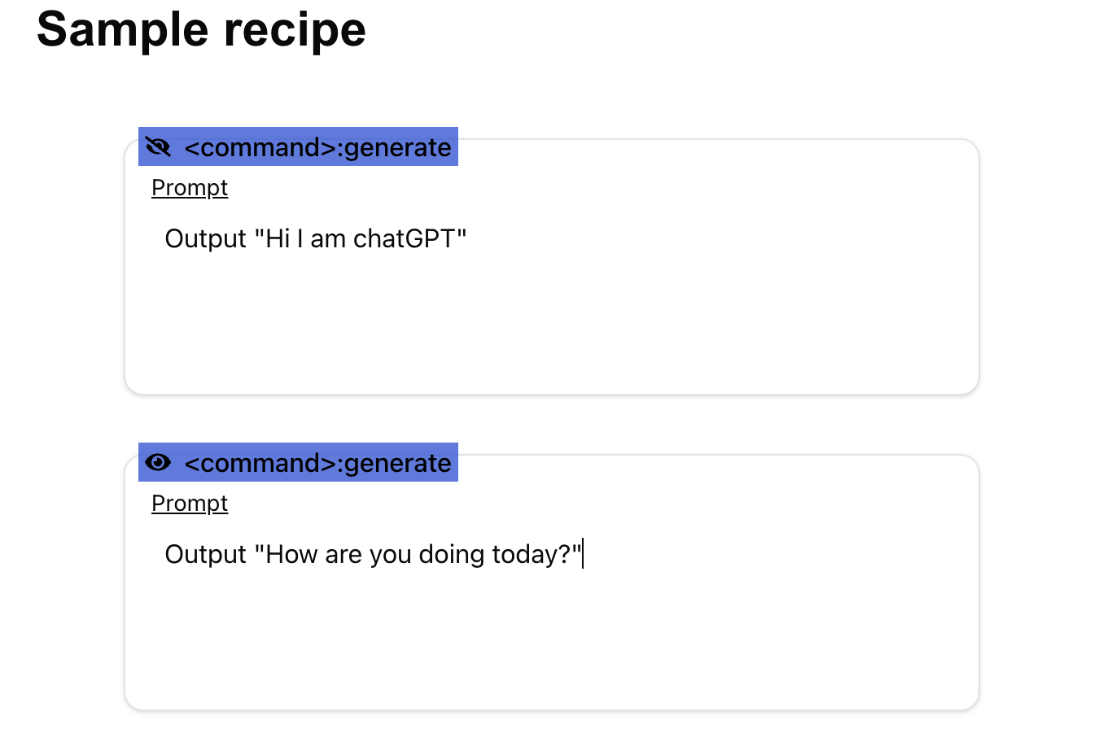Click the word "recipe" in the title
Viewport: 1107px width, 755px height.
[295, 30]
